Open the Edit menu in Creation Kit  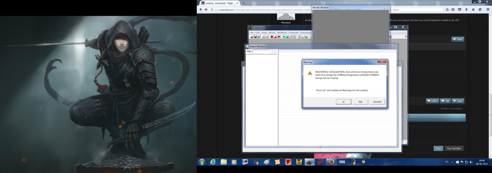tap(258, 32)
